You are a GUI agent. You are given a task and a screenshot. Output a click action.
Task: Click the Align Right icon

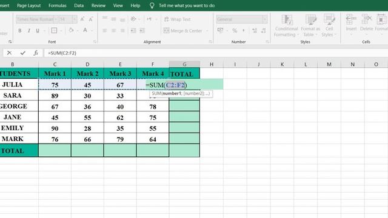click(122, 31)
